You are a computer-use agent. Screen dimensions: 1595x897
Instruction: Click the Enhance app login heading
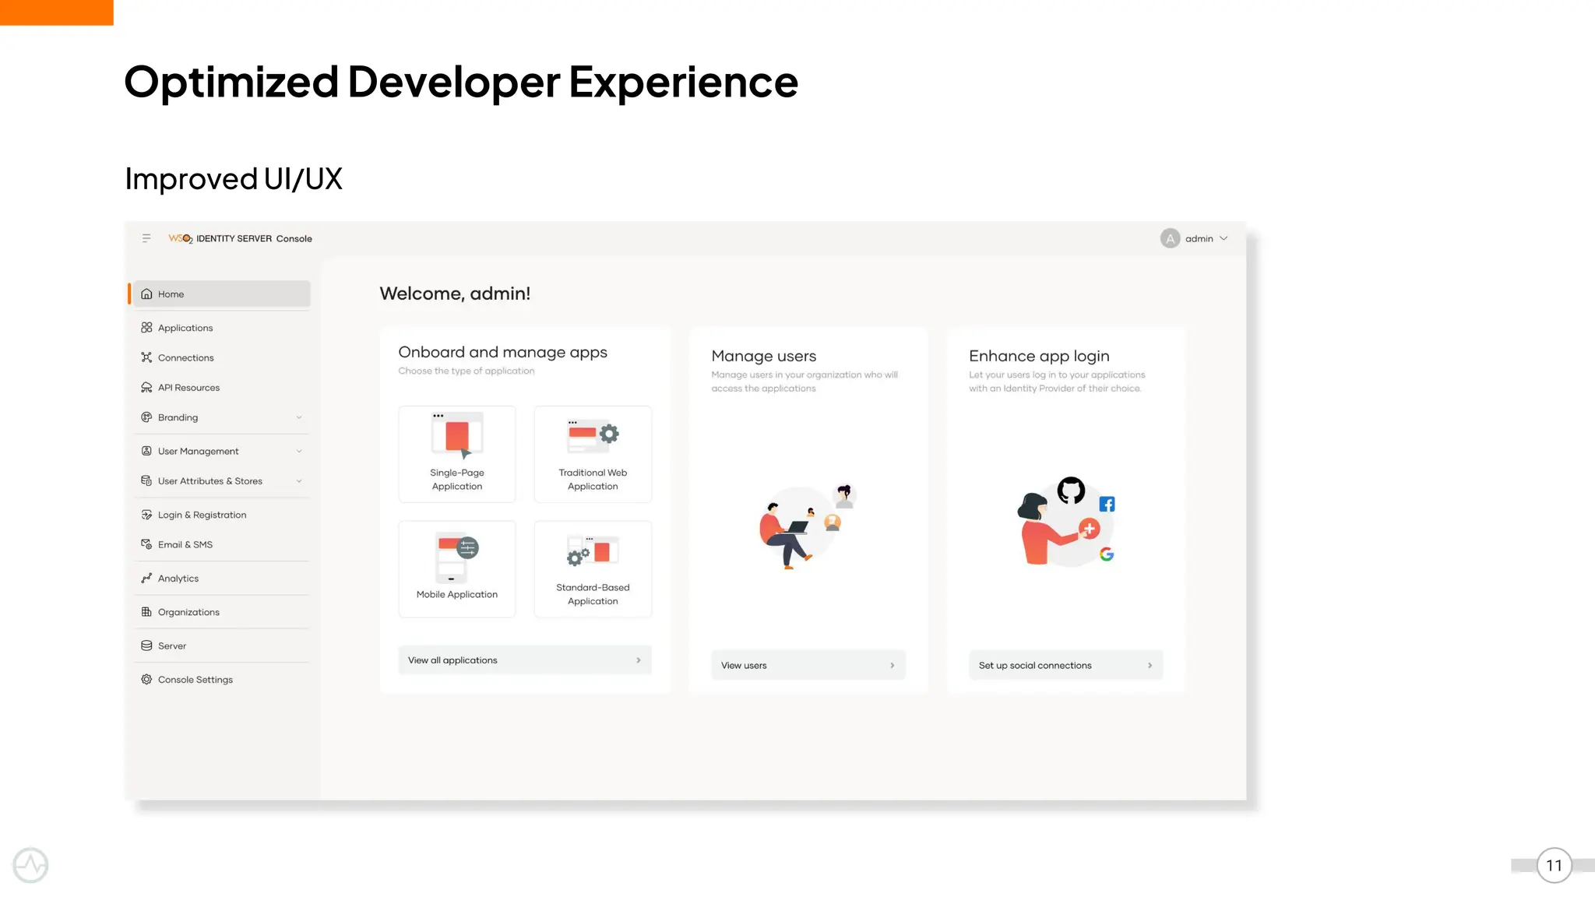pos(1039,356)
